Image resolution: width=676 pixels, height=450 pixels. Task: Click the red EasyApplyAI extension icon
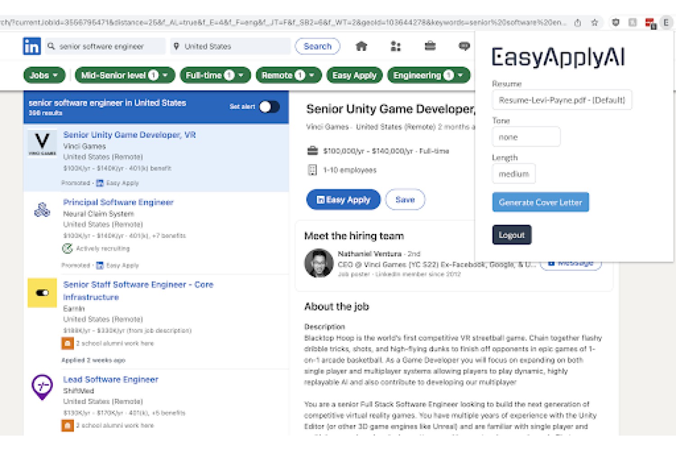(650, 23)
